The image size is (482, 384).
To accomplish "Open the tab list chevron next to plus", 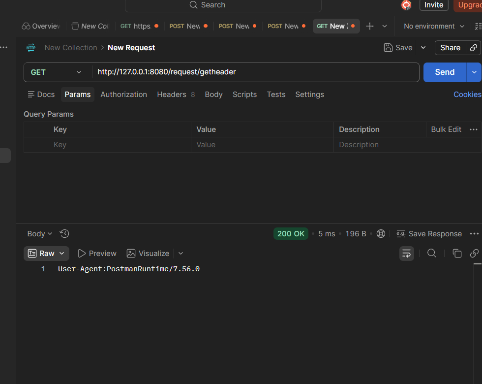I will (385, 26).
